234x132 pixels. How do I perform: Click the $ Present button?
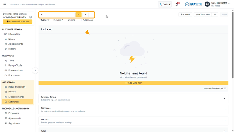coord(185,14)
